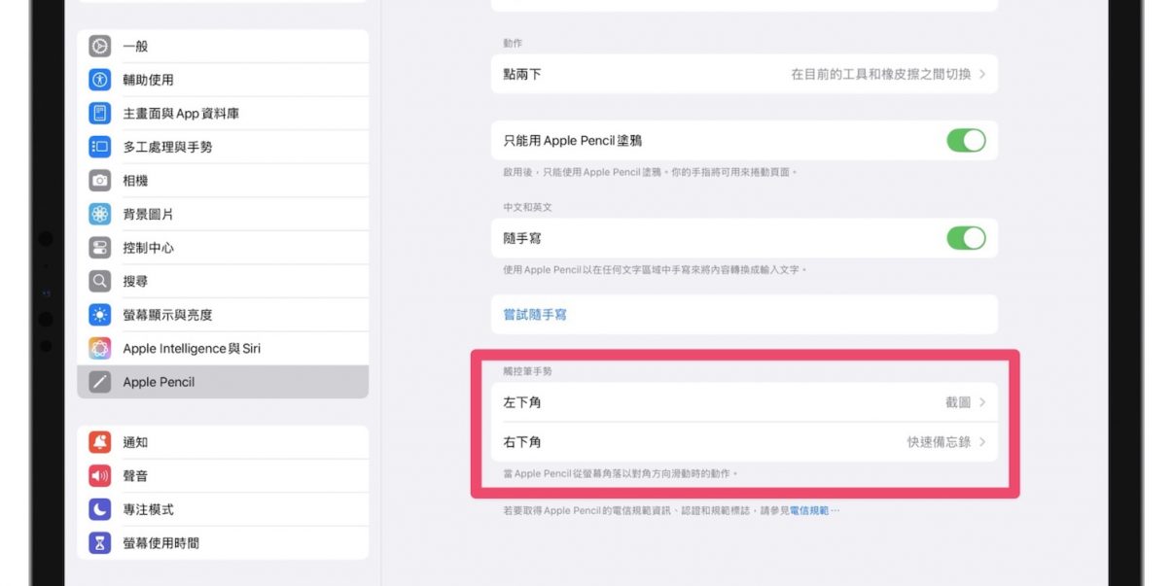The width and height of the screenshot is (1173, 586).
Task: Click the 螢幕顯示與亮度 brightness icon
Action: [x=100, y=315]
